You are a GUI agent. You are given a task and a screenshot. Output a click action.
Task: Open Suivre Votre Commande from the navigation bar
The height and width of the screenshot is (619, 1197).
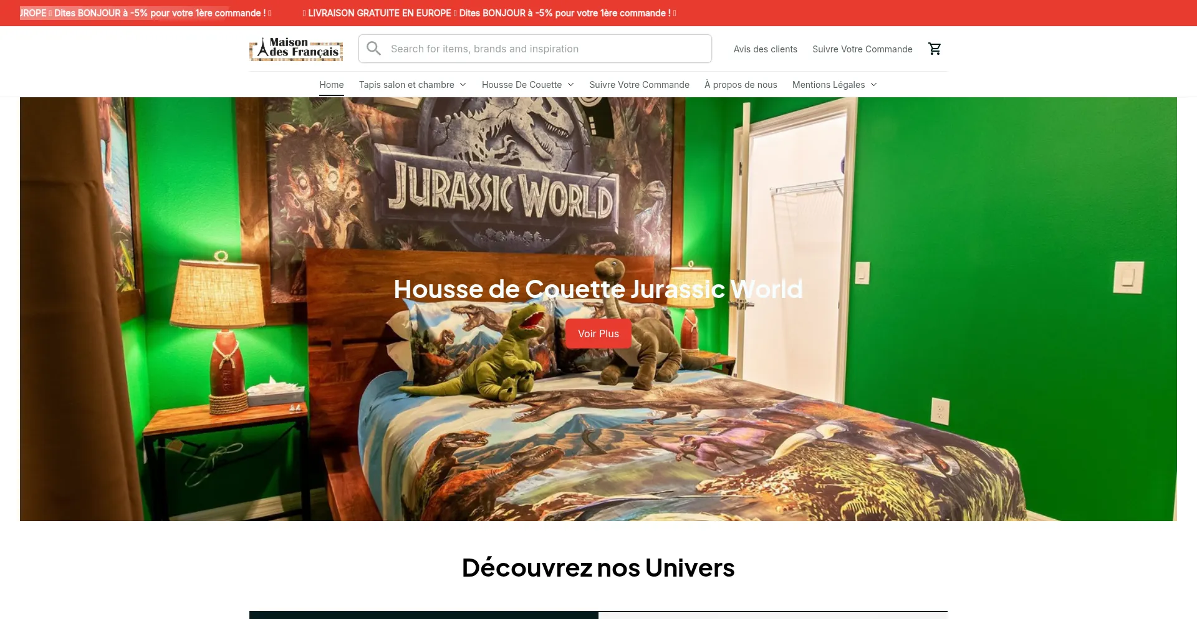pos(639,84)
